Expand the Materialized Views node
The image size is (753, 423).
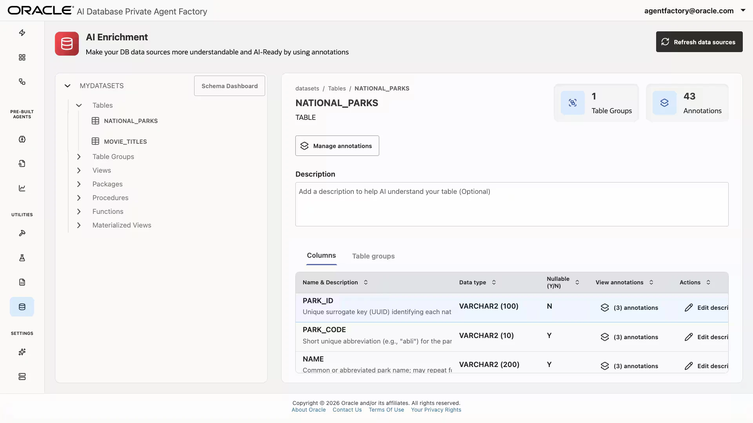tap(79, 225)
